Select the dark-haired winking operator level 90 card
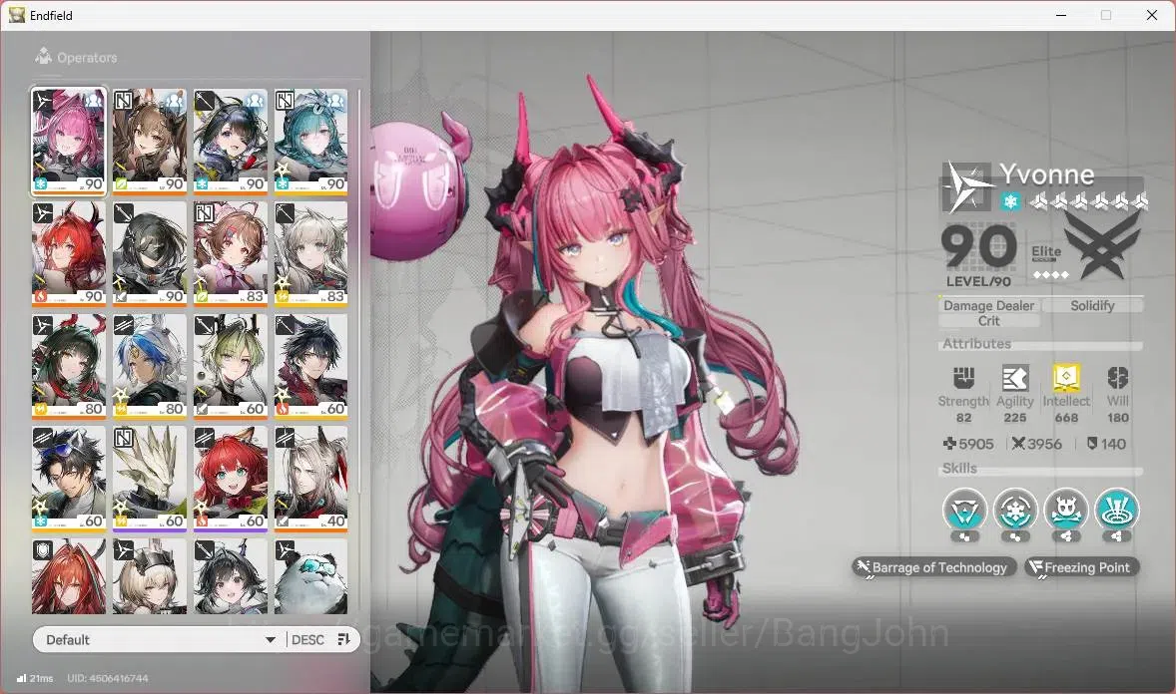The height and width of the screenshot is (694, 1176). coord(231,142)
